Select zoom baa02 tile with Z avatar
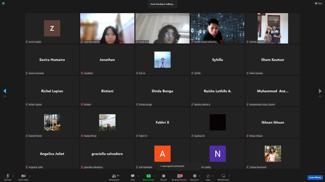The width and height of the screenshot is (325, 182). pos(52,28)
